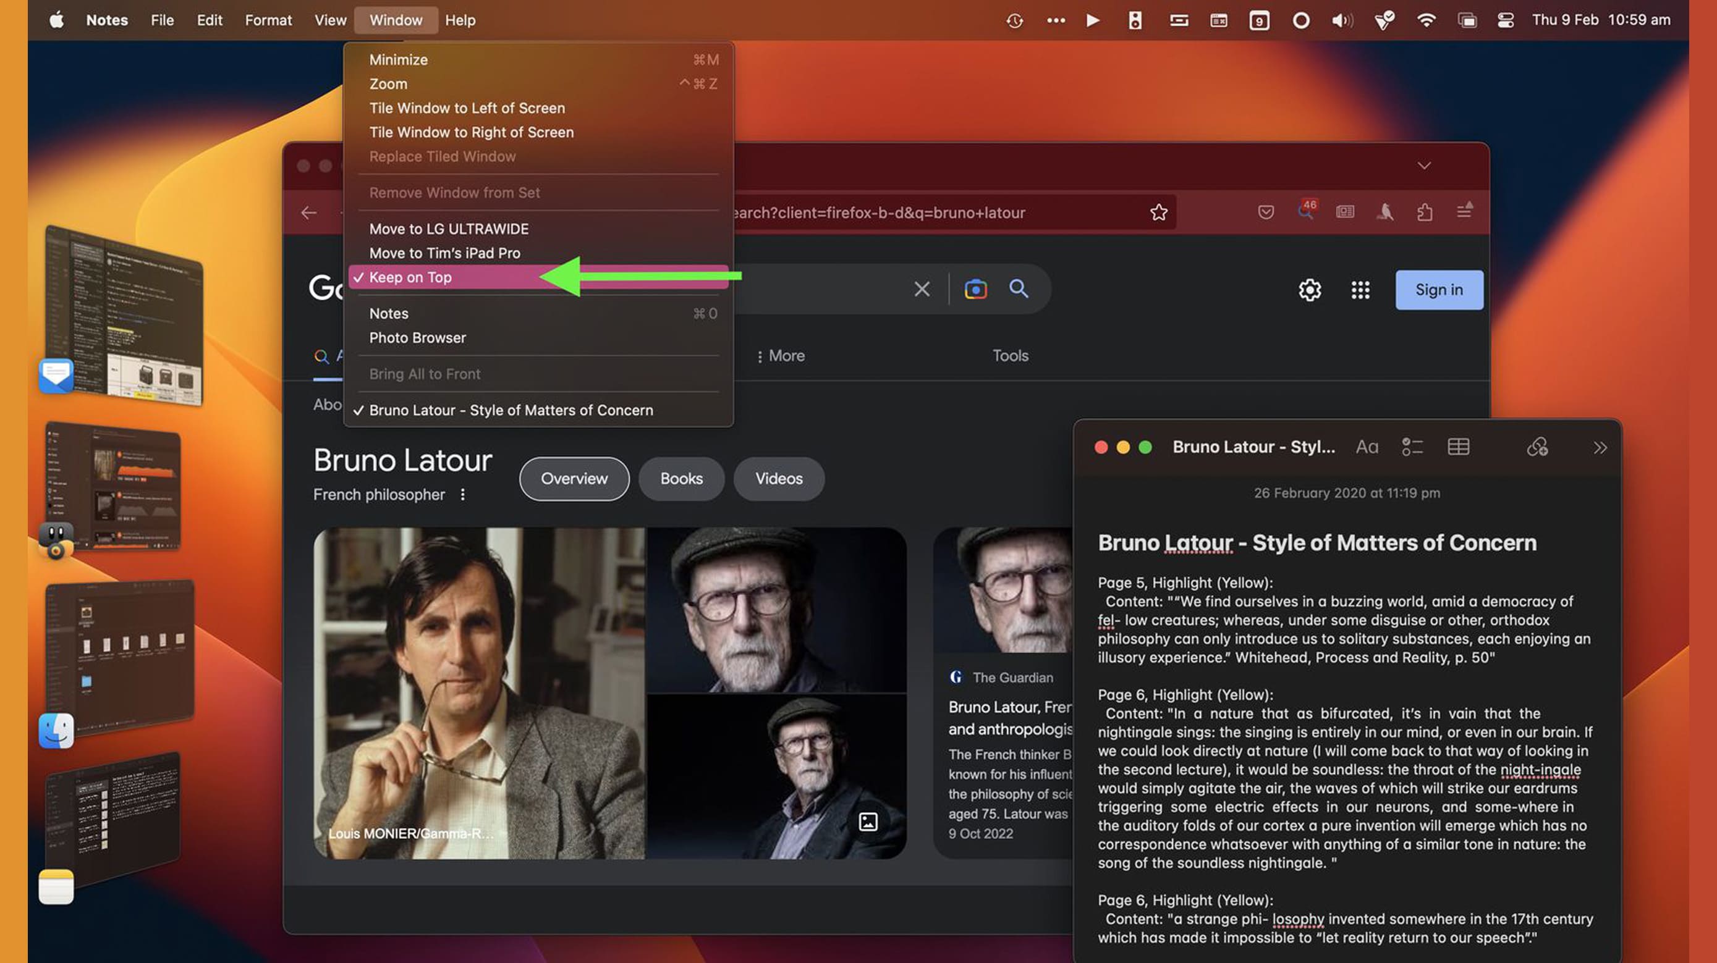Open the File menu

pyautogui.click(x=162, y=20)
